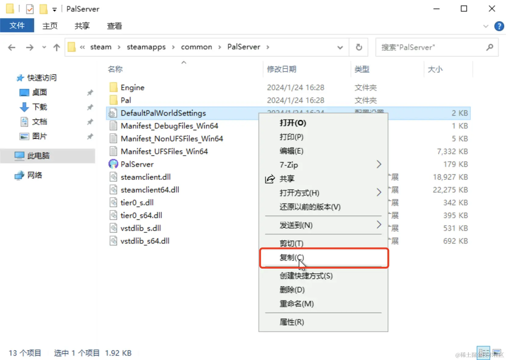This screenshot has width=506, height=360.
Task: Select the Engine folder icon
Action: [113, 87]
